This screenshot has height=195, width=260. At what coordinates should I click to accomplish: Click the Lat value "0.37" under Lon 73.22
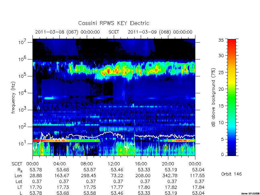pyautogui.click(x=118, y=182)
